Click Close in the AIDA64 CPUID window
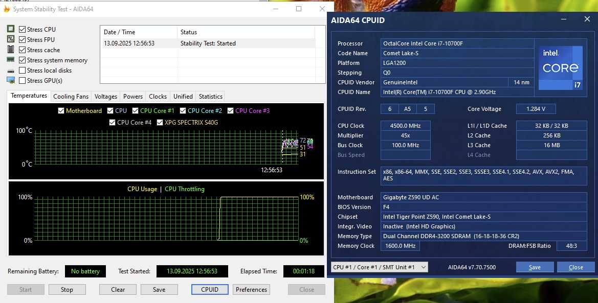 tap(576, 267)
